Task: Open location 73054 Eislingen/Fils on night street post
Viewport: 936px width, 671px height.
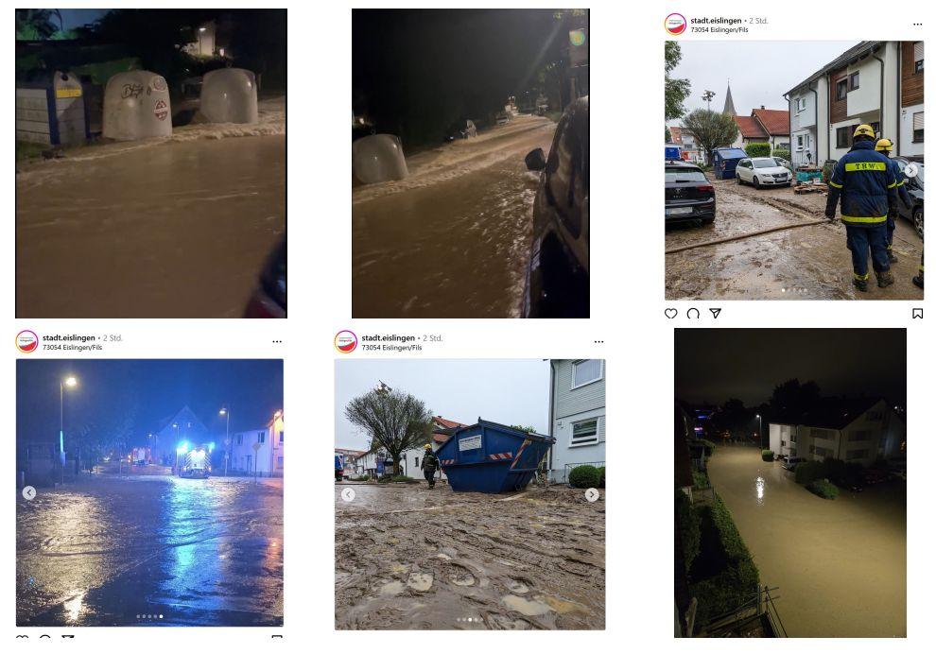Action: [72, 347]
